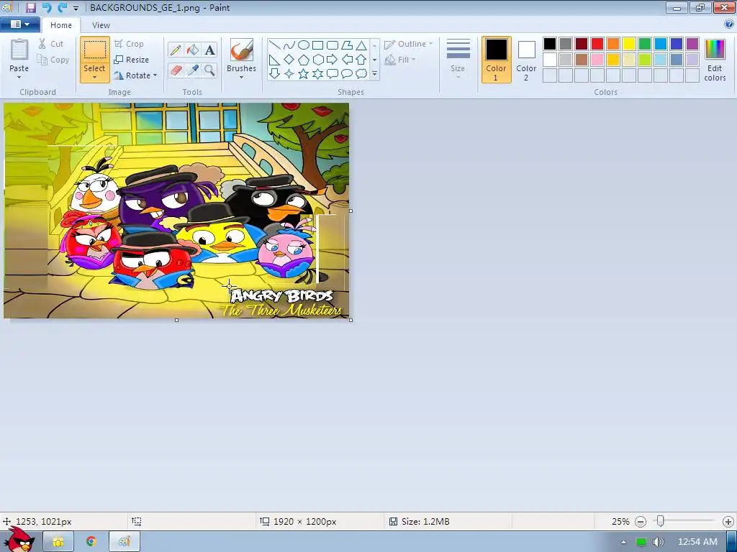Open the Angry Birds Start button
Image resolution: width=737 pixels, height=552 pixels.
19,540
